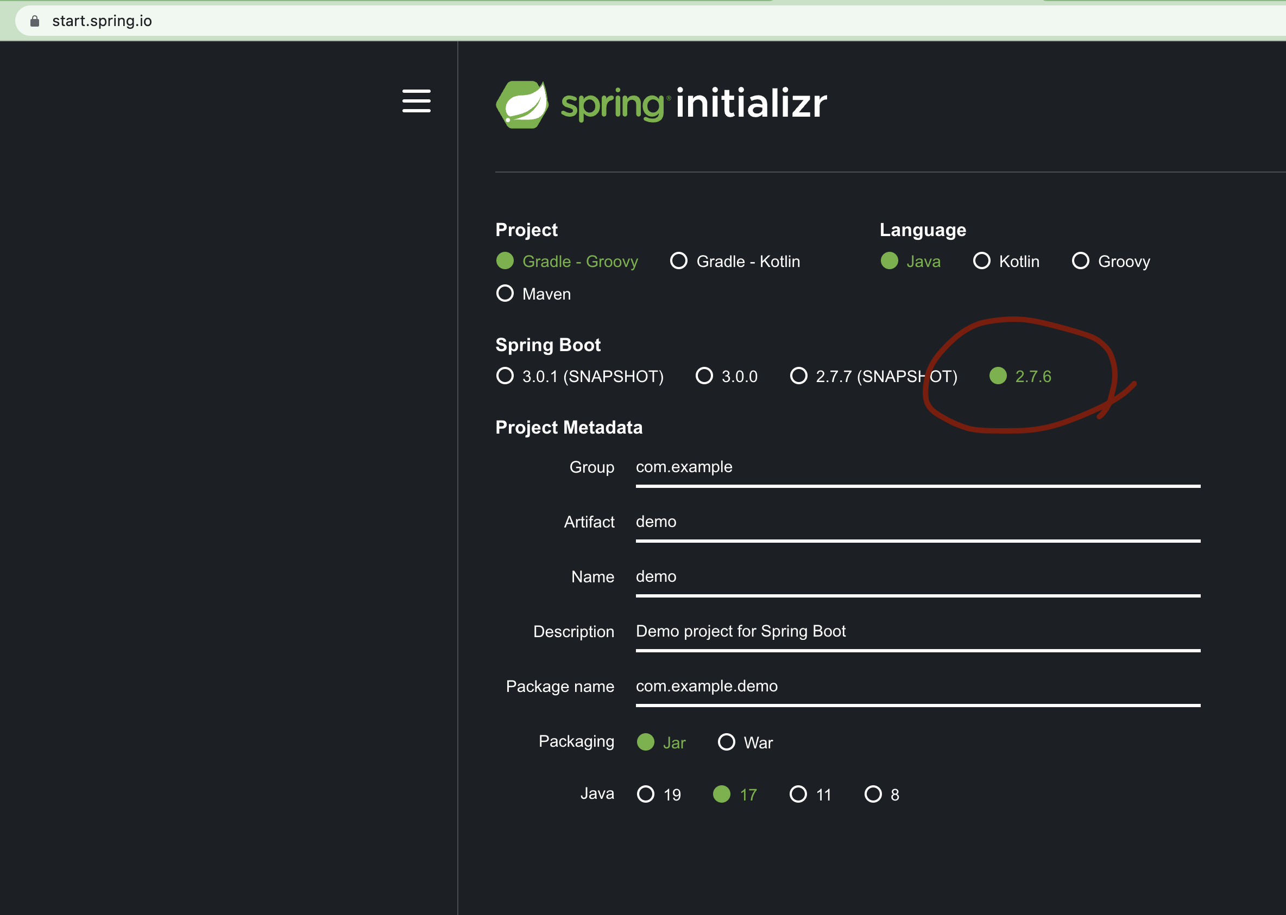Choose Java version 19
The width and height of the screenshot is (1286, 915).
click(x=659, y=795)
